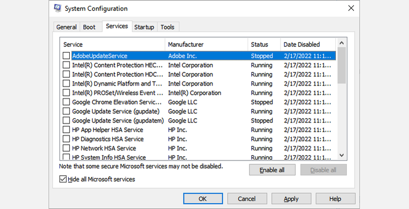Select the AdobeUpdateService row name
Screen dimensions: 409x209
(100, 56)
